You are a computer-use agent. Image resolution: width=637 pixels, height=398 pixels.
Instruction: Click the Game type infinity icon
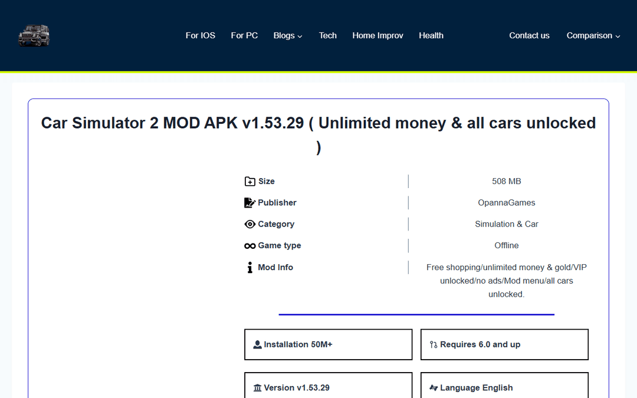click(250, 246)
